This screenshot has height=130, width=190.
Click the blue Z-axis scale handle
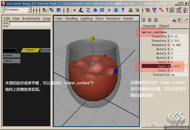[x=115, y=71]
